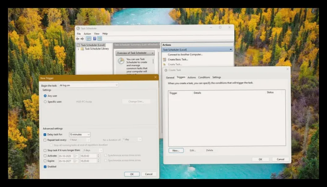
Task: Uncheck the Delay task for checkbox
Action: click(45, 134)
